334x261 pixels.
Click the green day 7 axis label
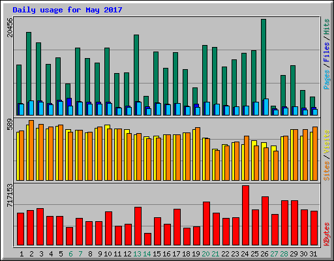point(80,254)
